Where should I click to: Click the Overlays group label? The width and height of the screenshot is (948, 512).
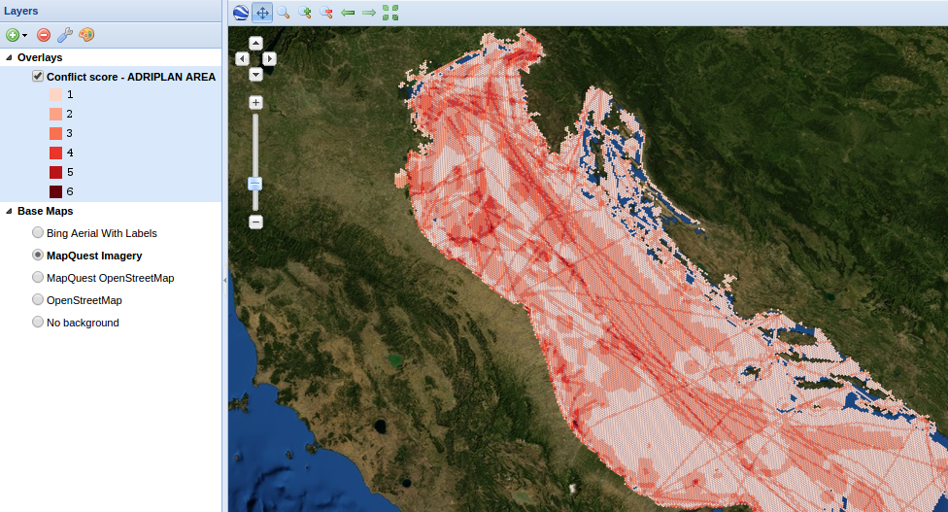pos(40,57)
